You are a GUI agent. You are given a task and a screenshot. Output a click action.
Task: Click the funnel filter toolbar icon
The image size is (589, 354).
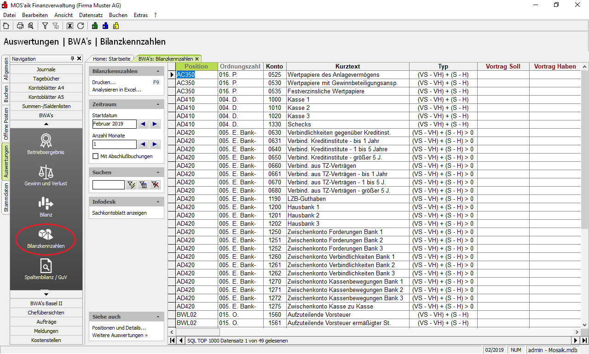(x=45, y=26)
